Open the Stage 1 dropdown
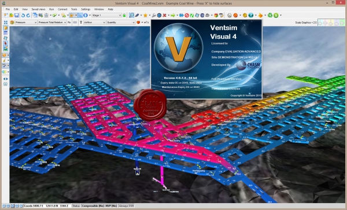 [x=106, y=15]
